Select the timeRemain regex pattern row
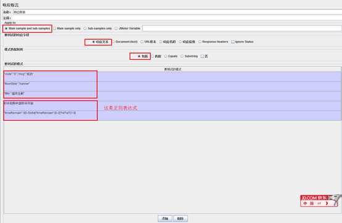This screenshot has width=342, height=223. [x=172, y=116]
